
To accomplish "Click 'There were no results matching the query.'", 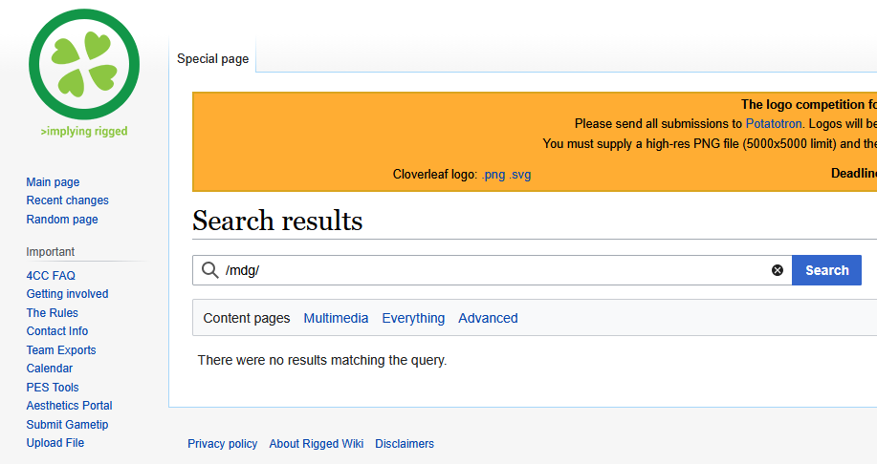I will pyautogui.click(x=322, y=360).
